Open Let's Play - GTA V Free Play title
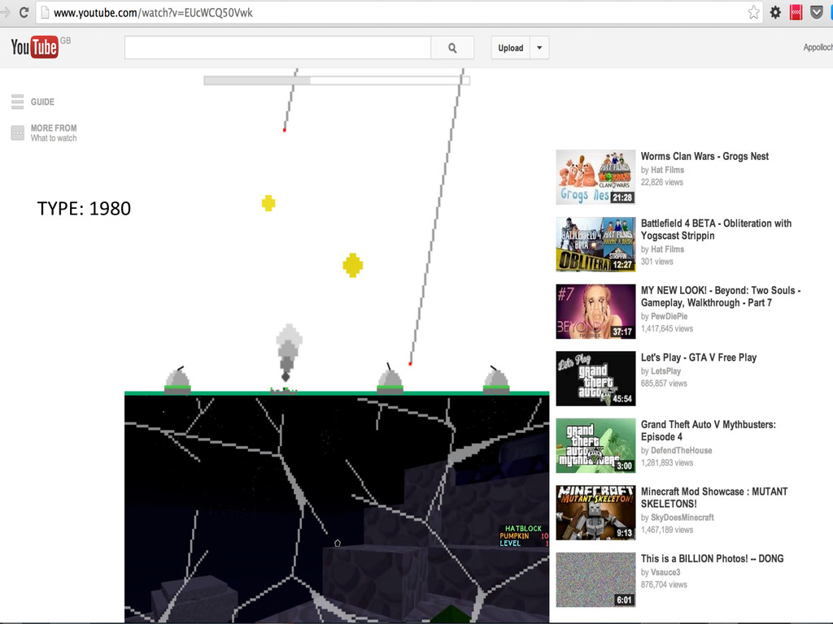The image size is (833, 624). 699,357
